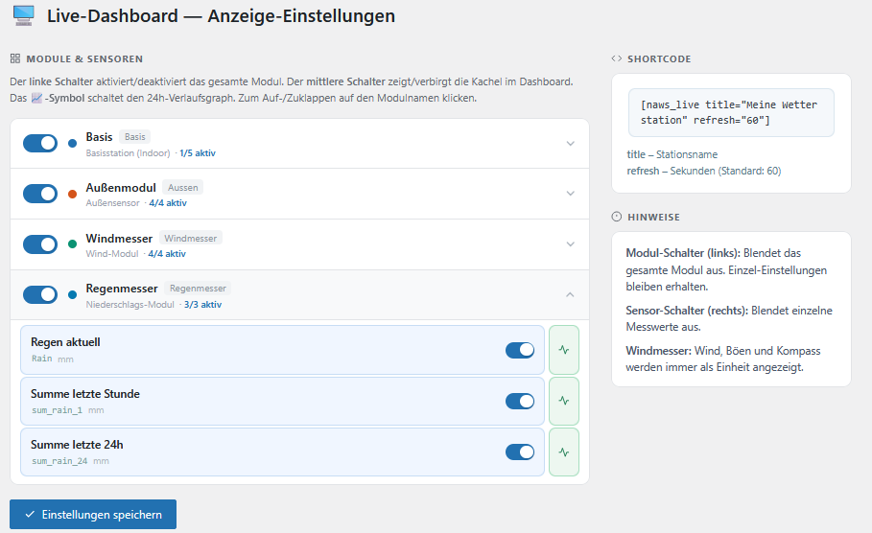This screenshot has height=533, width=872.
Task: Expand the Außenmodul chevron
Action: (x=571, y=194)
